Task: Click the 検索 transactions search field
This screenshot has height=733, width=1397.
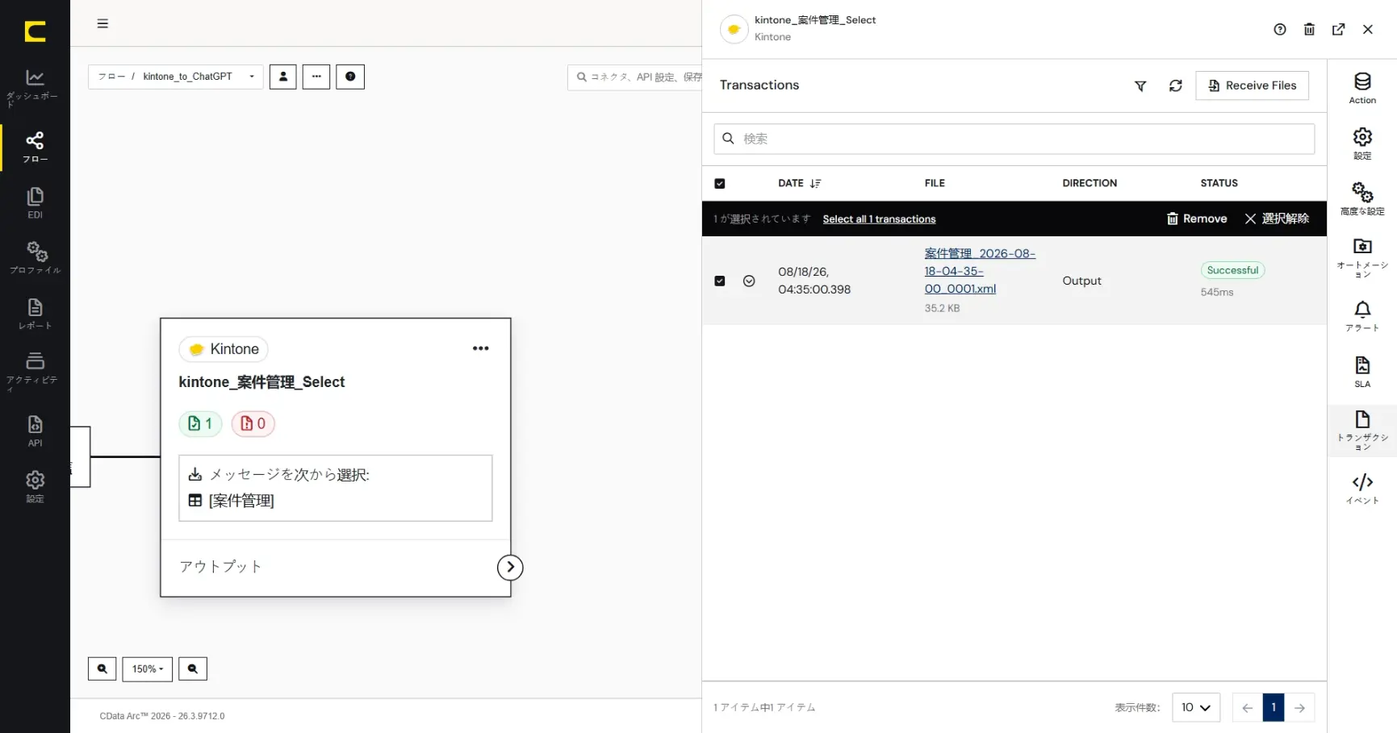Action: pos(1014,139)
